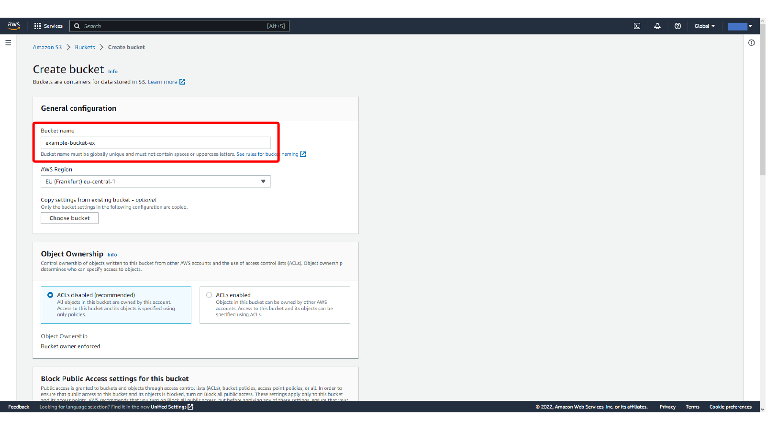Image resolution: width=766 pixels, height=430 pixels.
Task: Click the Create bucket breadcrumb text
Action: 126,47
